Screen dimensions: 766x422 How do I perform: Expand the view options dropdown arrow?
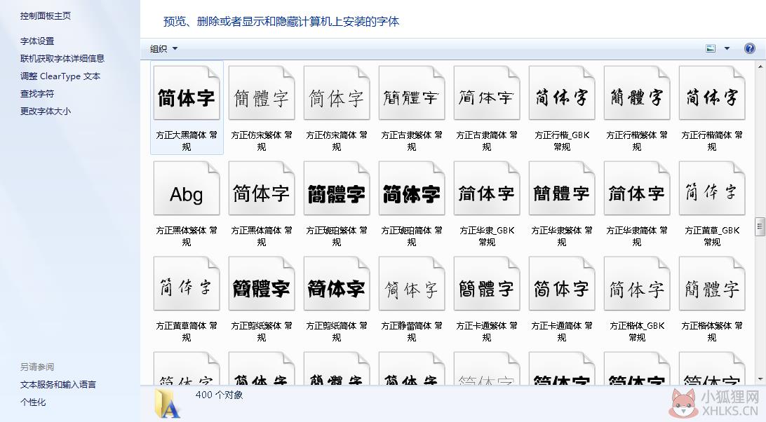coord(727,48)
